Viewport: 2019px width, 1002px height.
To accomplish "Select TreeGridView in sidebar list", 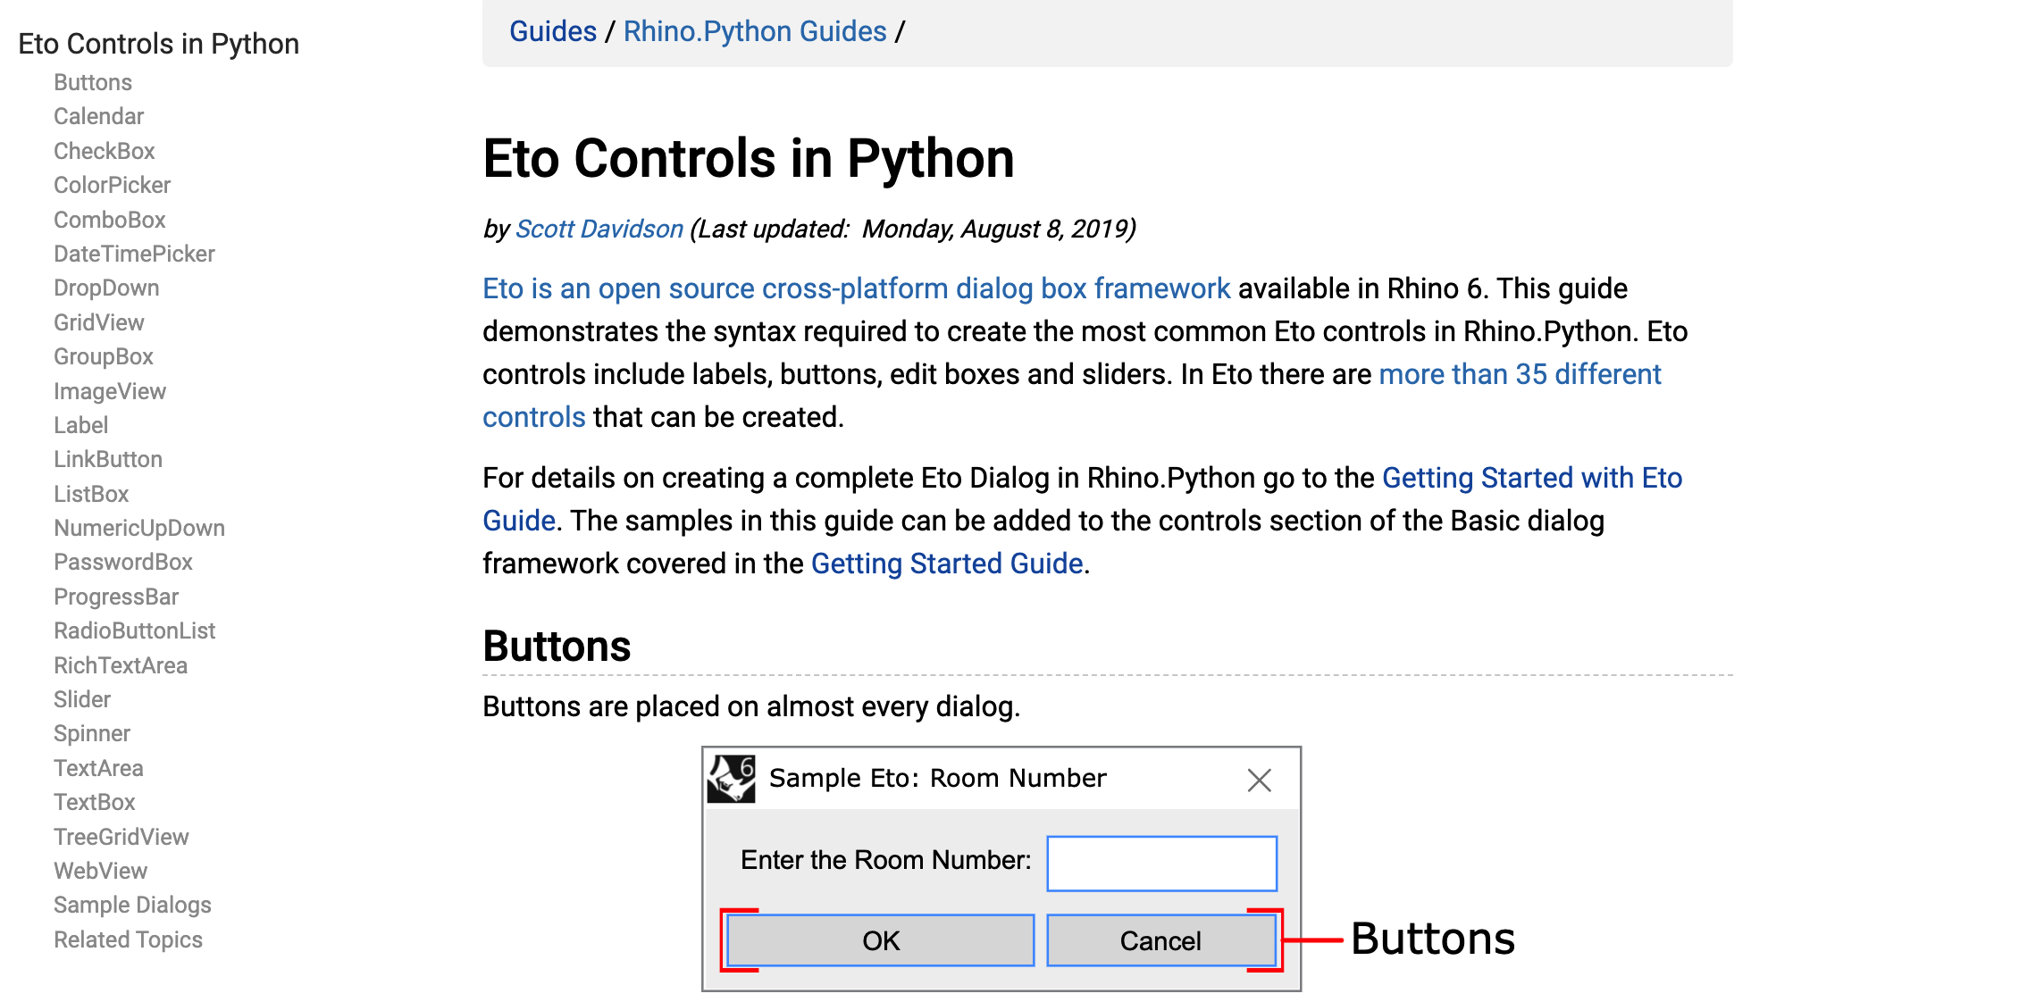I will [121, 837].
